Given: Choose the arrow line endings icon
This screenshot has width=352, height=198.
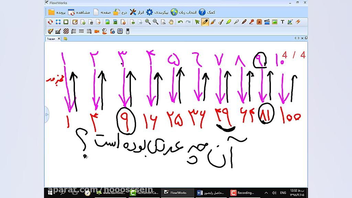Looking at the screenshot, I should (x=89, y=31).
